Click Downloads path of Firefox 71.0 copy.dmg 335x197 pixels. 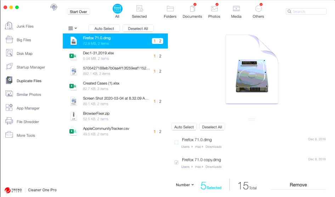pyautogui.click(x=214, y=167)
